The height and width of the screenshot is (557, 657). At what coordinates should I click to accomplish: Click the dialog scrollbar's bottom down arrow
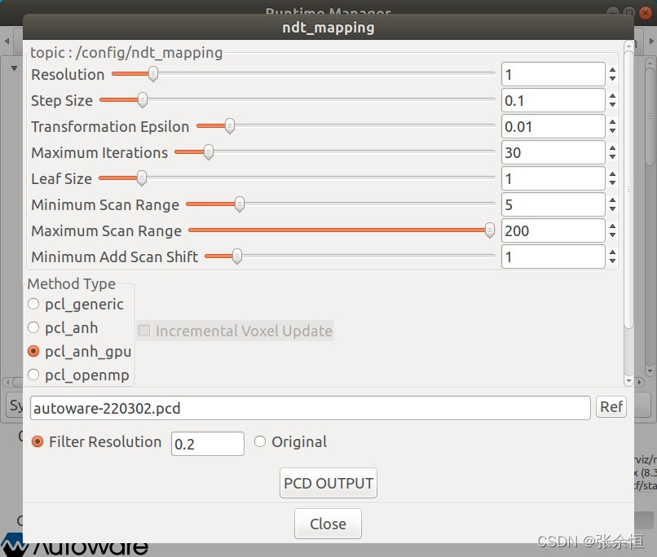coord(628,381)
